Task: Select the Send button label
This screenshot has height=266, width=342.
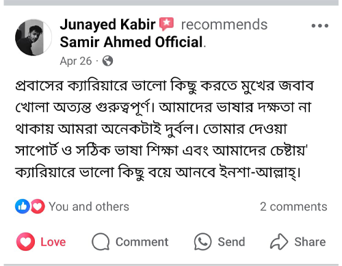Action: click(x=231, y=242)
